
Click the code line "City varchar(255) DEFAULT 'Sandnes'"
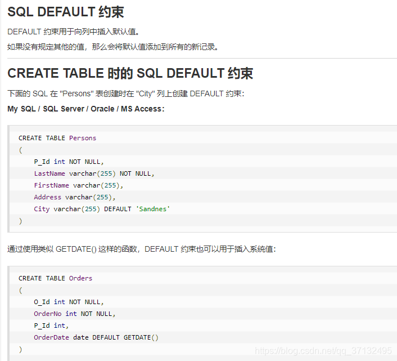tap(102, 209)
